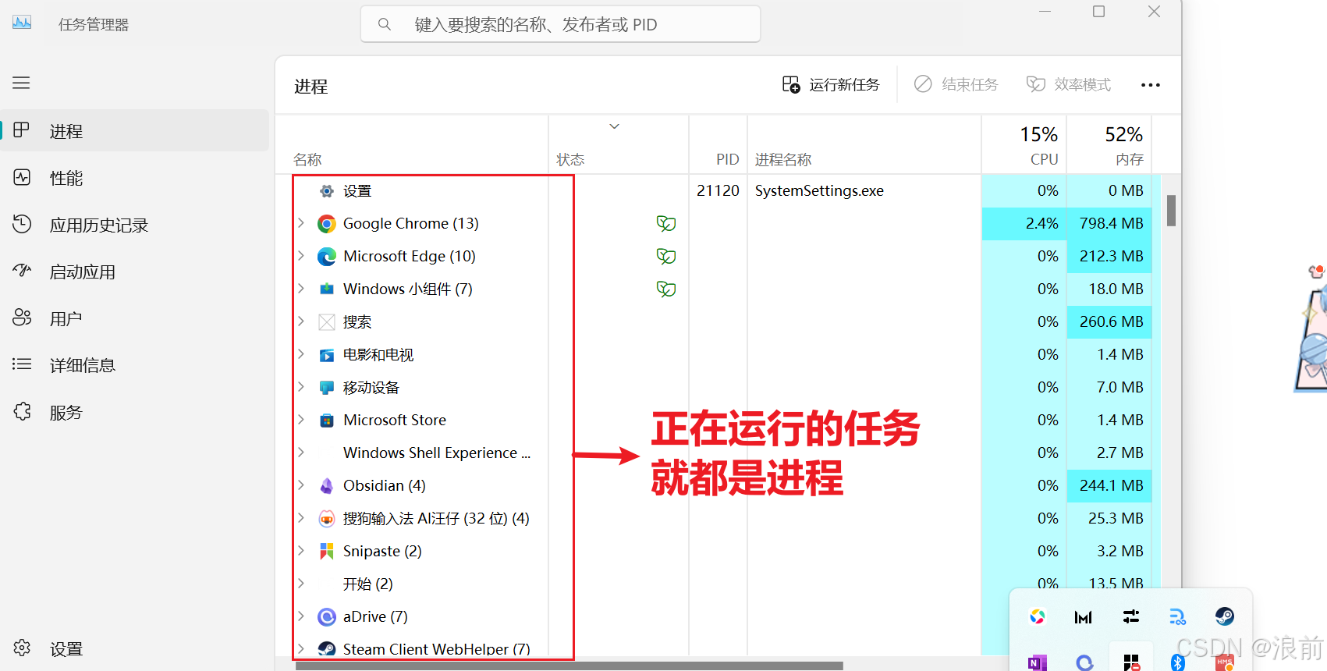1327x671 pixels.
Task: Open 设置 at the sidebar bottom
Action: point(135,648)
